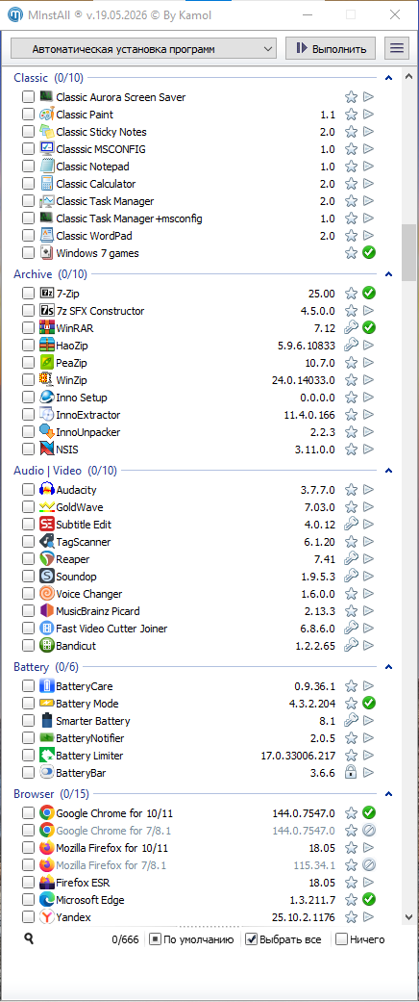The height and width of the screenshot is (1002, 419).
Task: Enable the Mozilla Firefox for 10/11 checkbox
Action: pos(28,847)
